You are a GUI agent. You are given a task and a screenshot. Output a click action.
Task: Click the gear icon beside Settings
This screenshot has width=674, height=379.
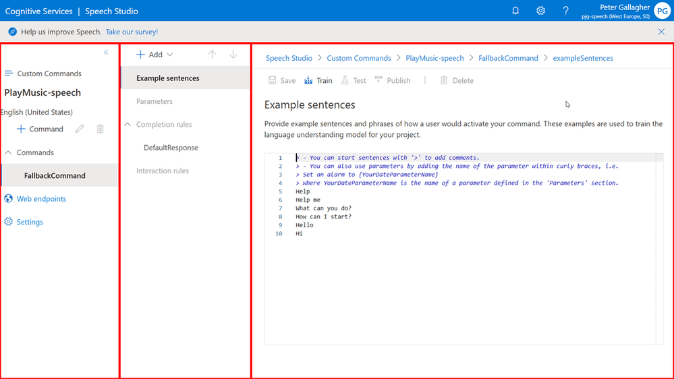tap(8, 222)
